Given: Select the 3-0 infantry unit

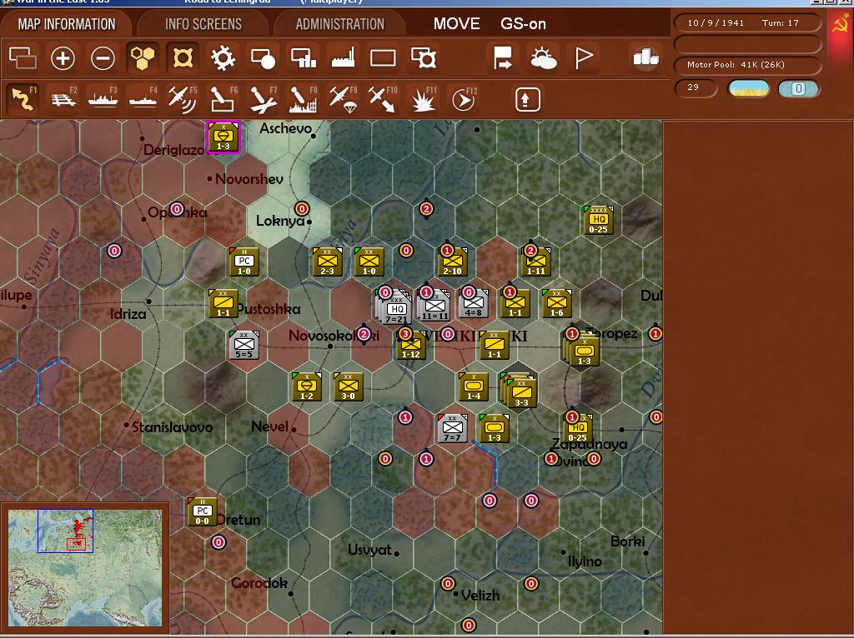Looking at the screenshot, I should coord(348,386).
